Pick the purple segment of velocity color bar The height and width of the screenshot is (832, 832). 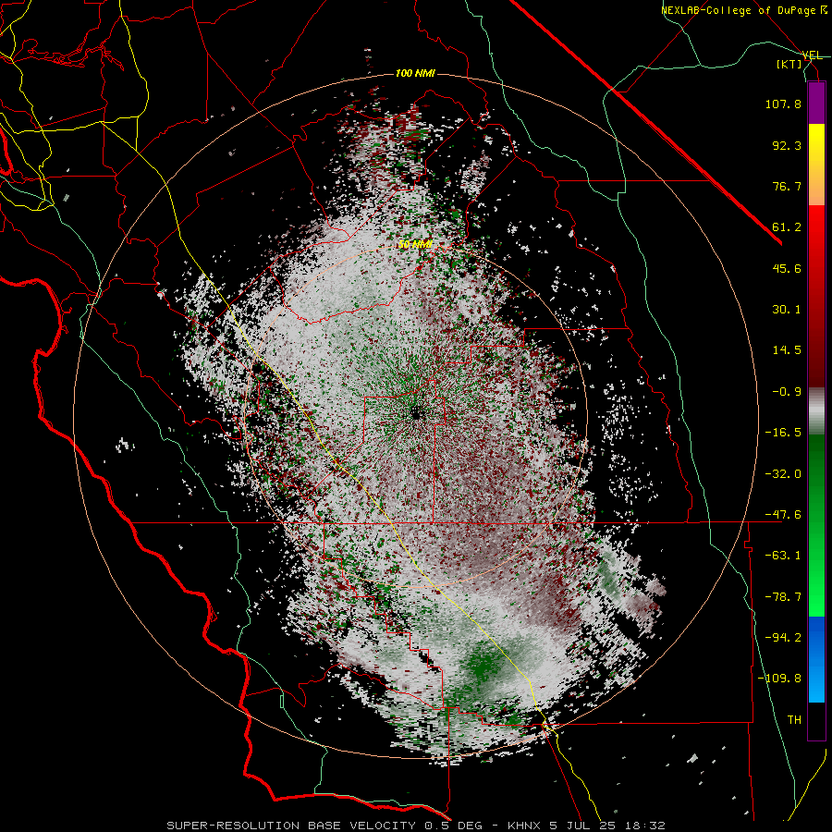tap(816, 103)
